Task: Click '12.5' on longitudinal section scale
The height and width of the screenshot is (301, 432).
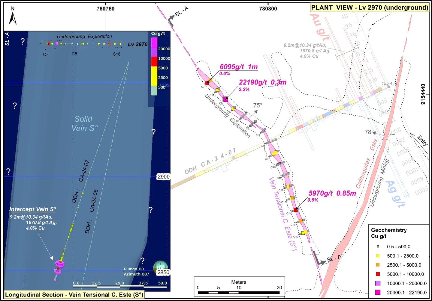Action: (x=96, y=283)
